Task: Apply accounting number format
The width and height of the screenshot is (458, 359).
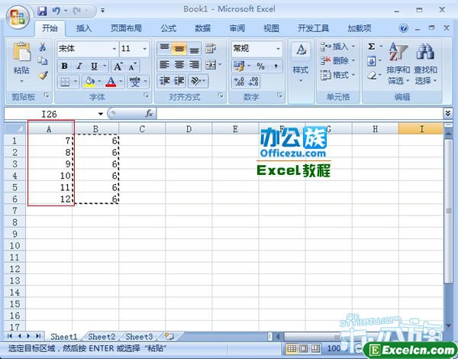Action: pos(239,66)
